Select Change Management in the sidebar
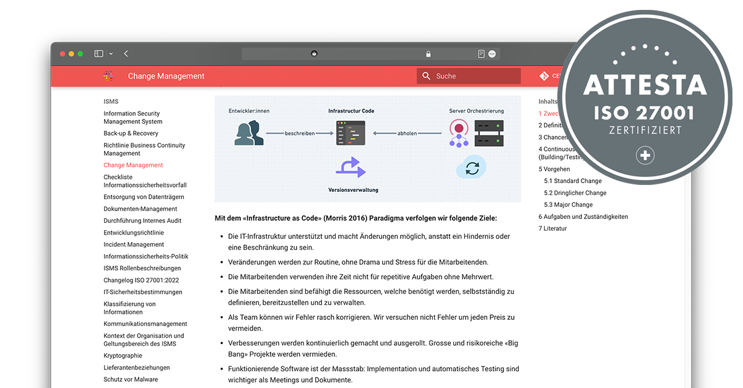743x388 pixels. (133, 165)
